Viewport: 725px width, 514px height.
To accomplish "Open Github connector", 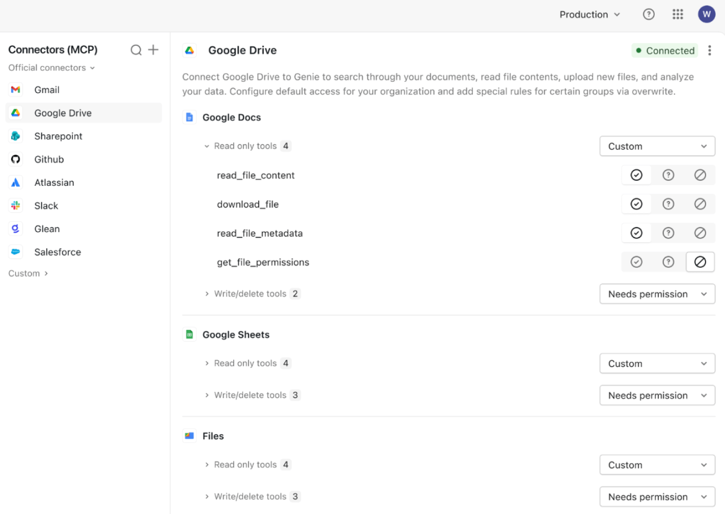I will [x=83, y=159].
